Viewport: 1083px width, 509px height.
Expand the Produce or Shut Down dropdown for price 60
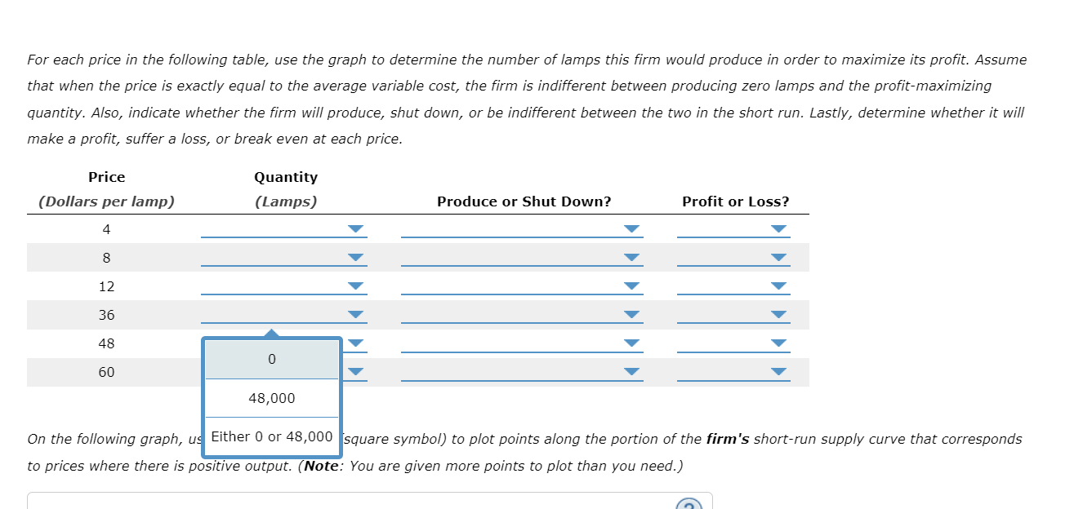coord(522,372)
